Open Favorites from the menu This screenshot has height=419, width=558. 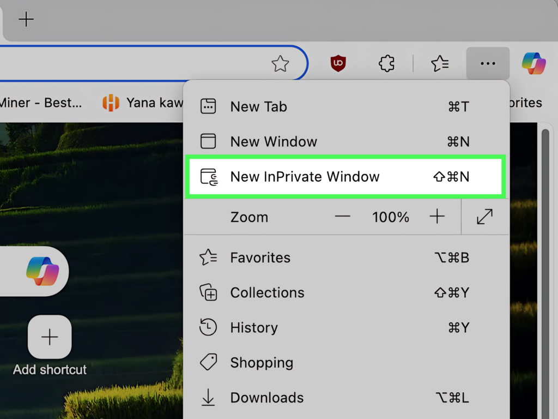tap(260, 258)
